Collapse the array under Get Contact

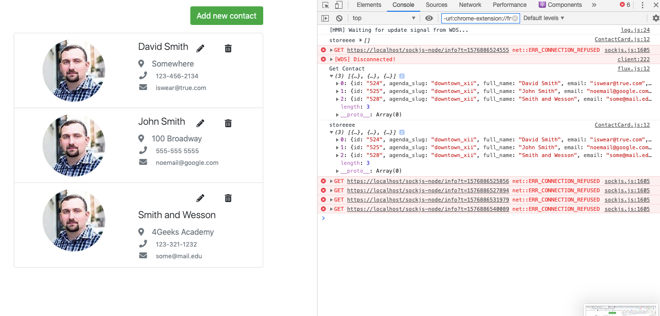point(331,76)
